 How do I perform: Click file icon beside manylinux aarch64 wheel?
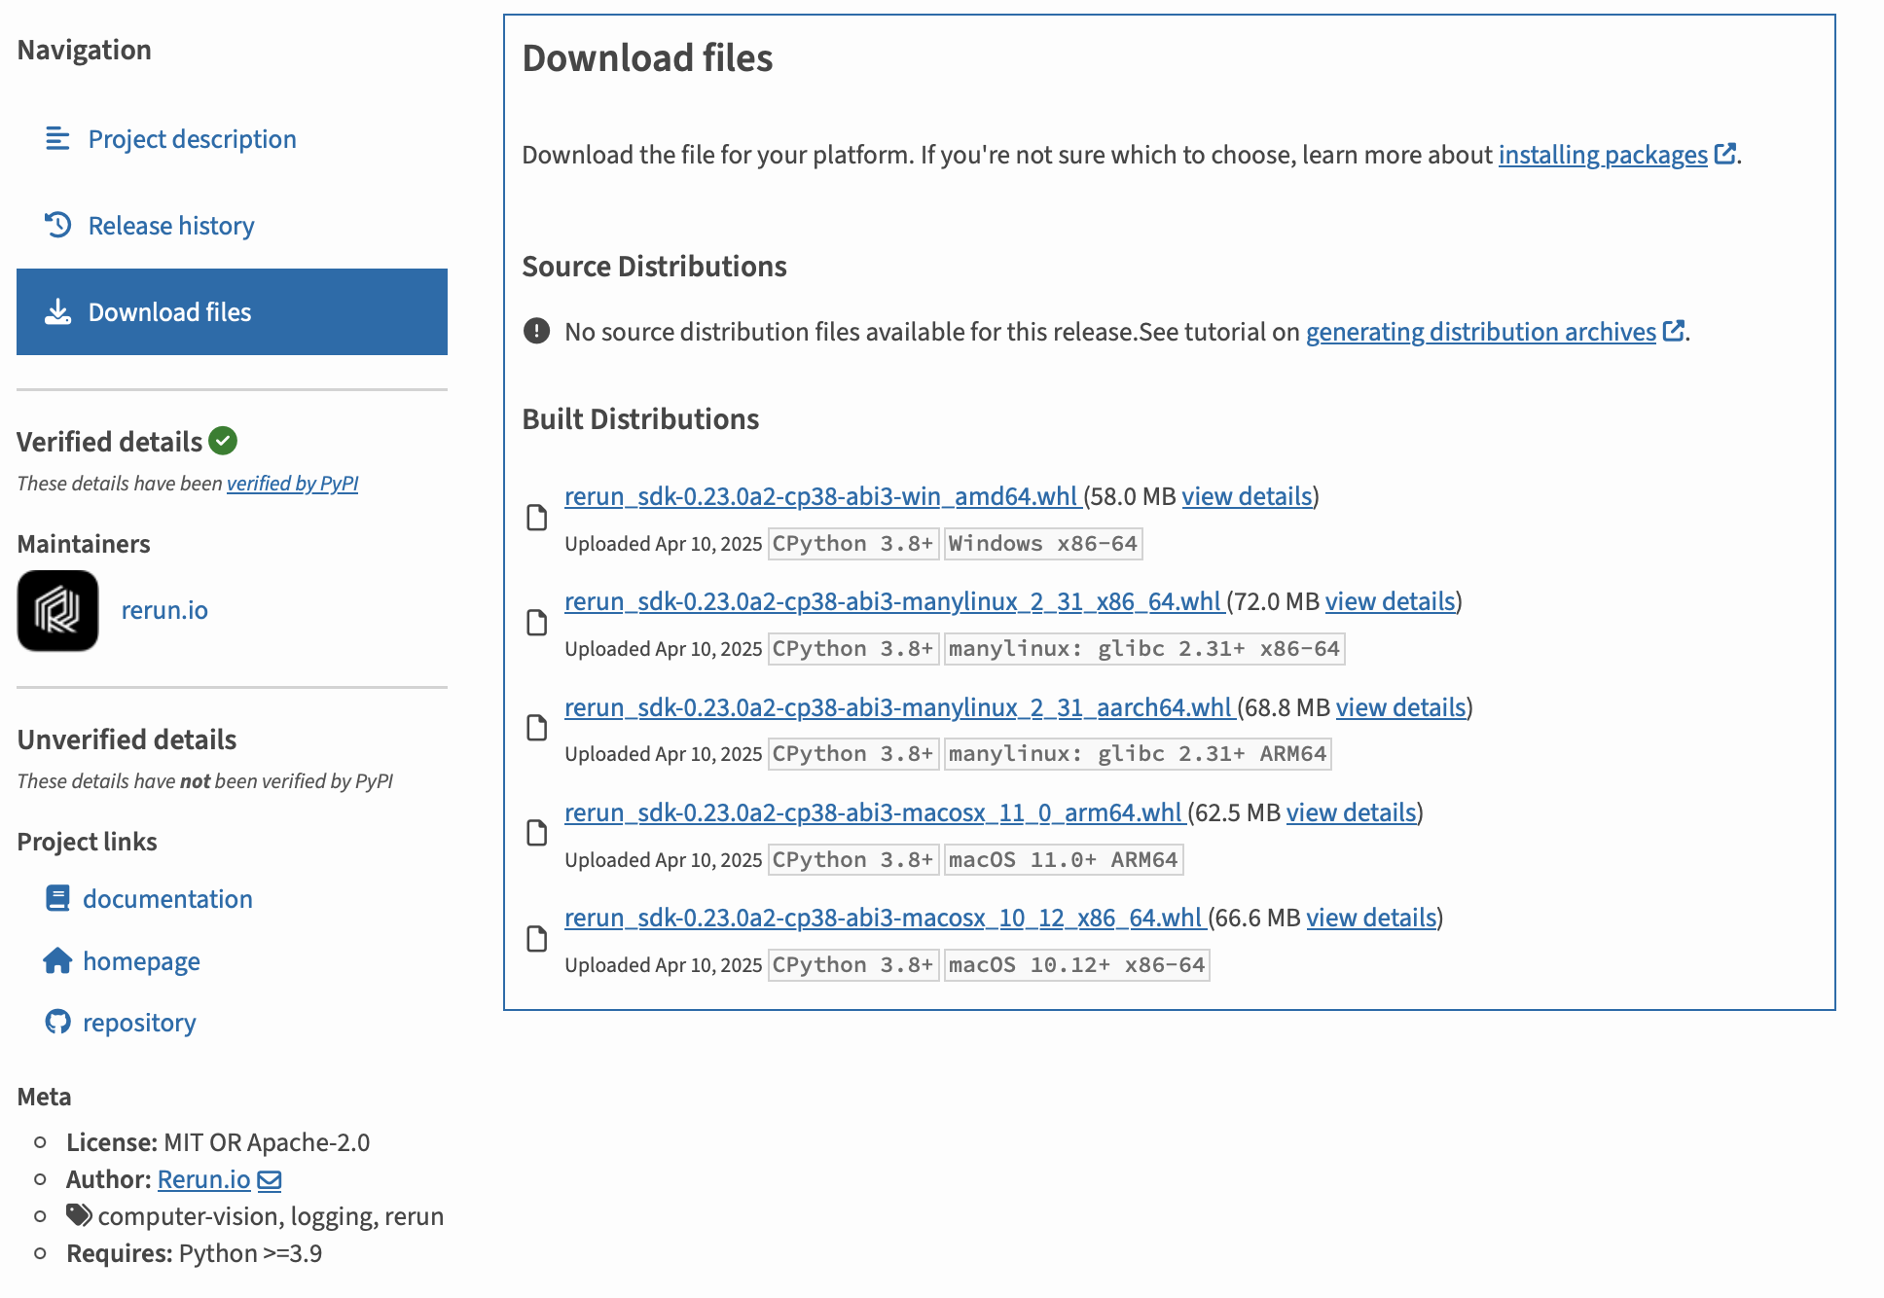coord(536,728)
